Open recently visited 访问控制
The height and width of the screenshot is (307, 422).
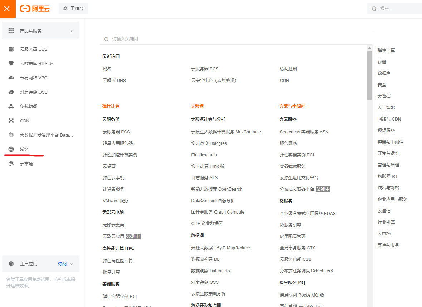coord(288,69)
